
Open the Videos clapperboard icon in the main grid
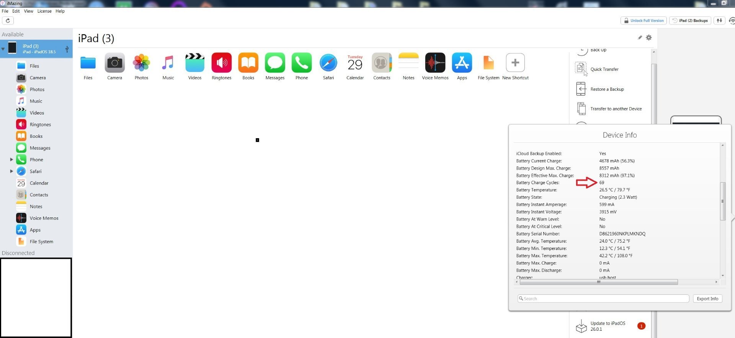tap(195, 63)
